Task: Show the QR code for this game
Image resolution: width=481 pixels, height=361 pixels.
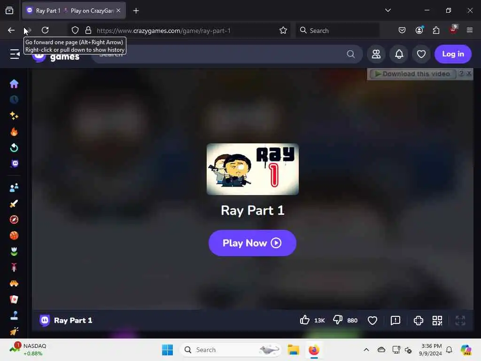Action: tap(437, 321)
